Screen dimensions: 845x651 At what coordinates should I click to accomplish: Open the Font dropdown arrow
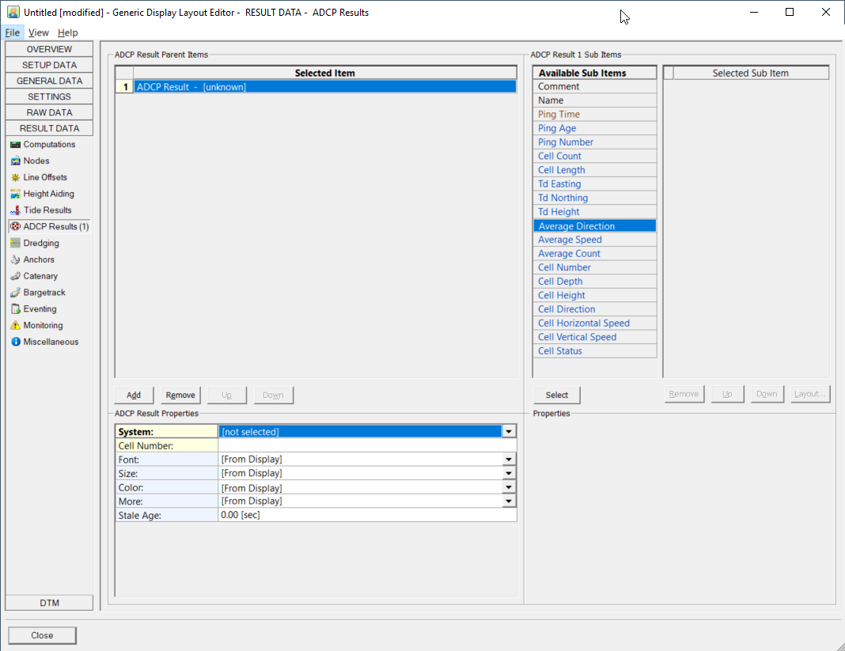[509, 460]
